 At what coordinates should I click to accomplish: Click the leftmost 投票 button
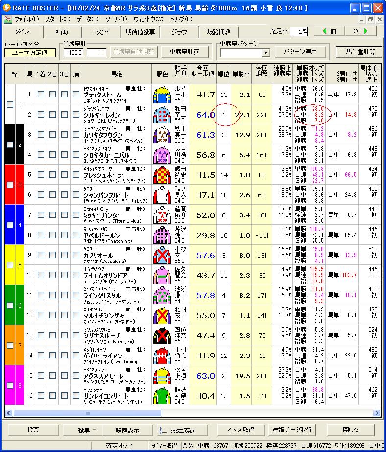33,430
